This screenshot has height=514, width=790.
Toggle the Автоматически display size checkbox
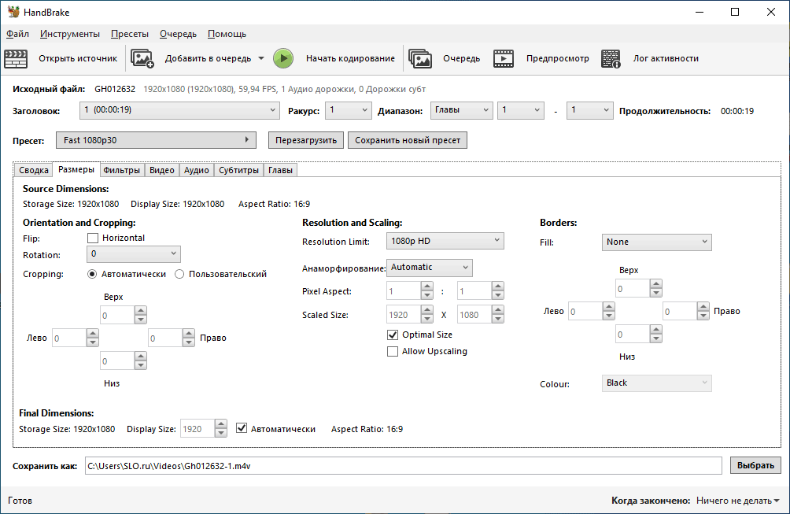[x=242, y=428]
